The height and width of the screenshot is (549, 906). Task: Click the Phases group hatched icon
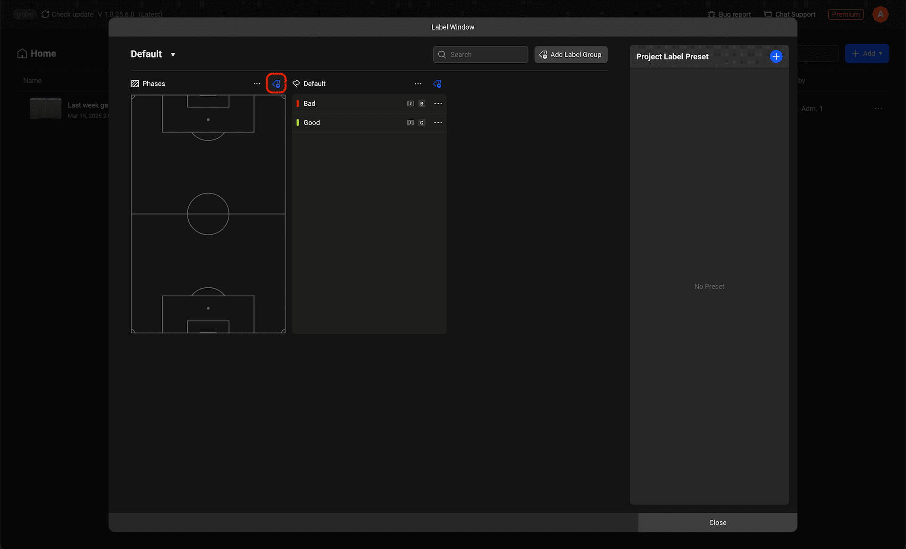point(135,84)
